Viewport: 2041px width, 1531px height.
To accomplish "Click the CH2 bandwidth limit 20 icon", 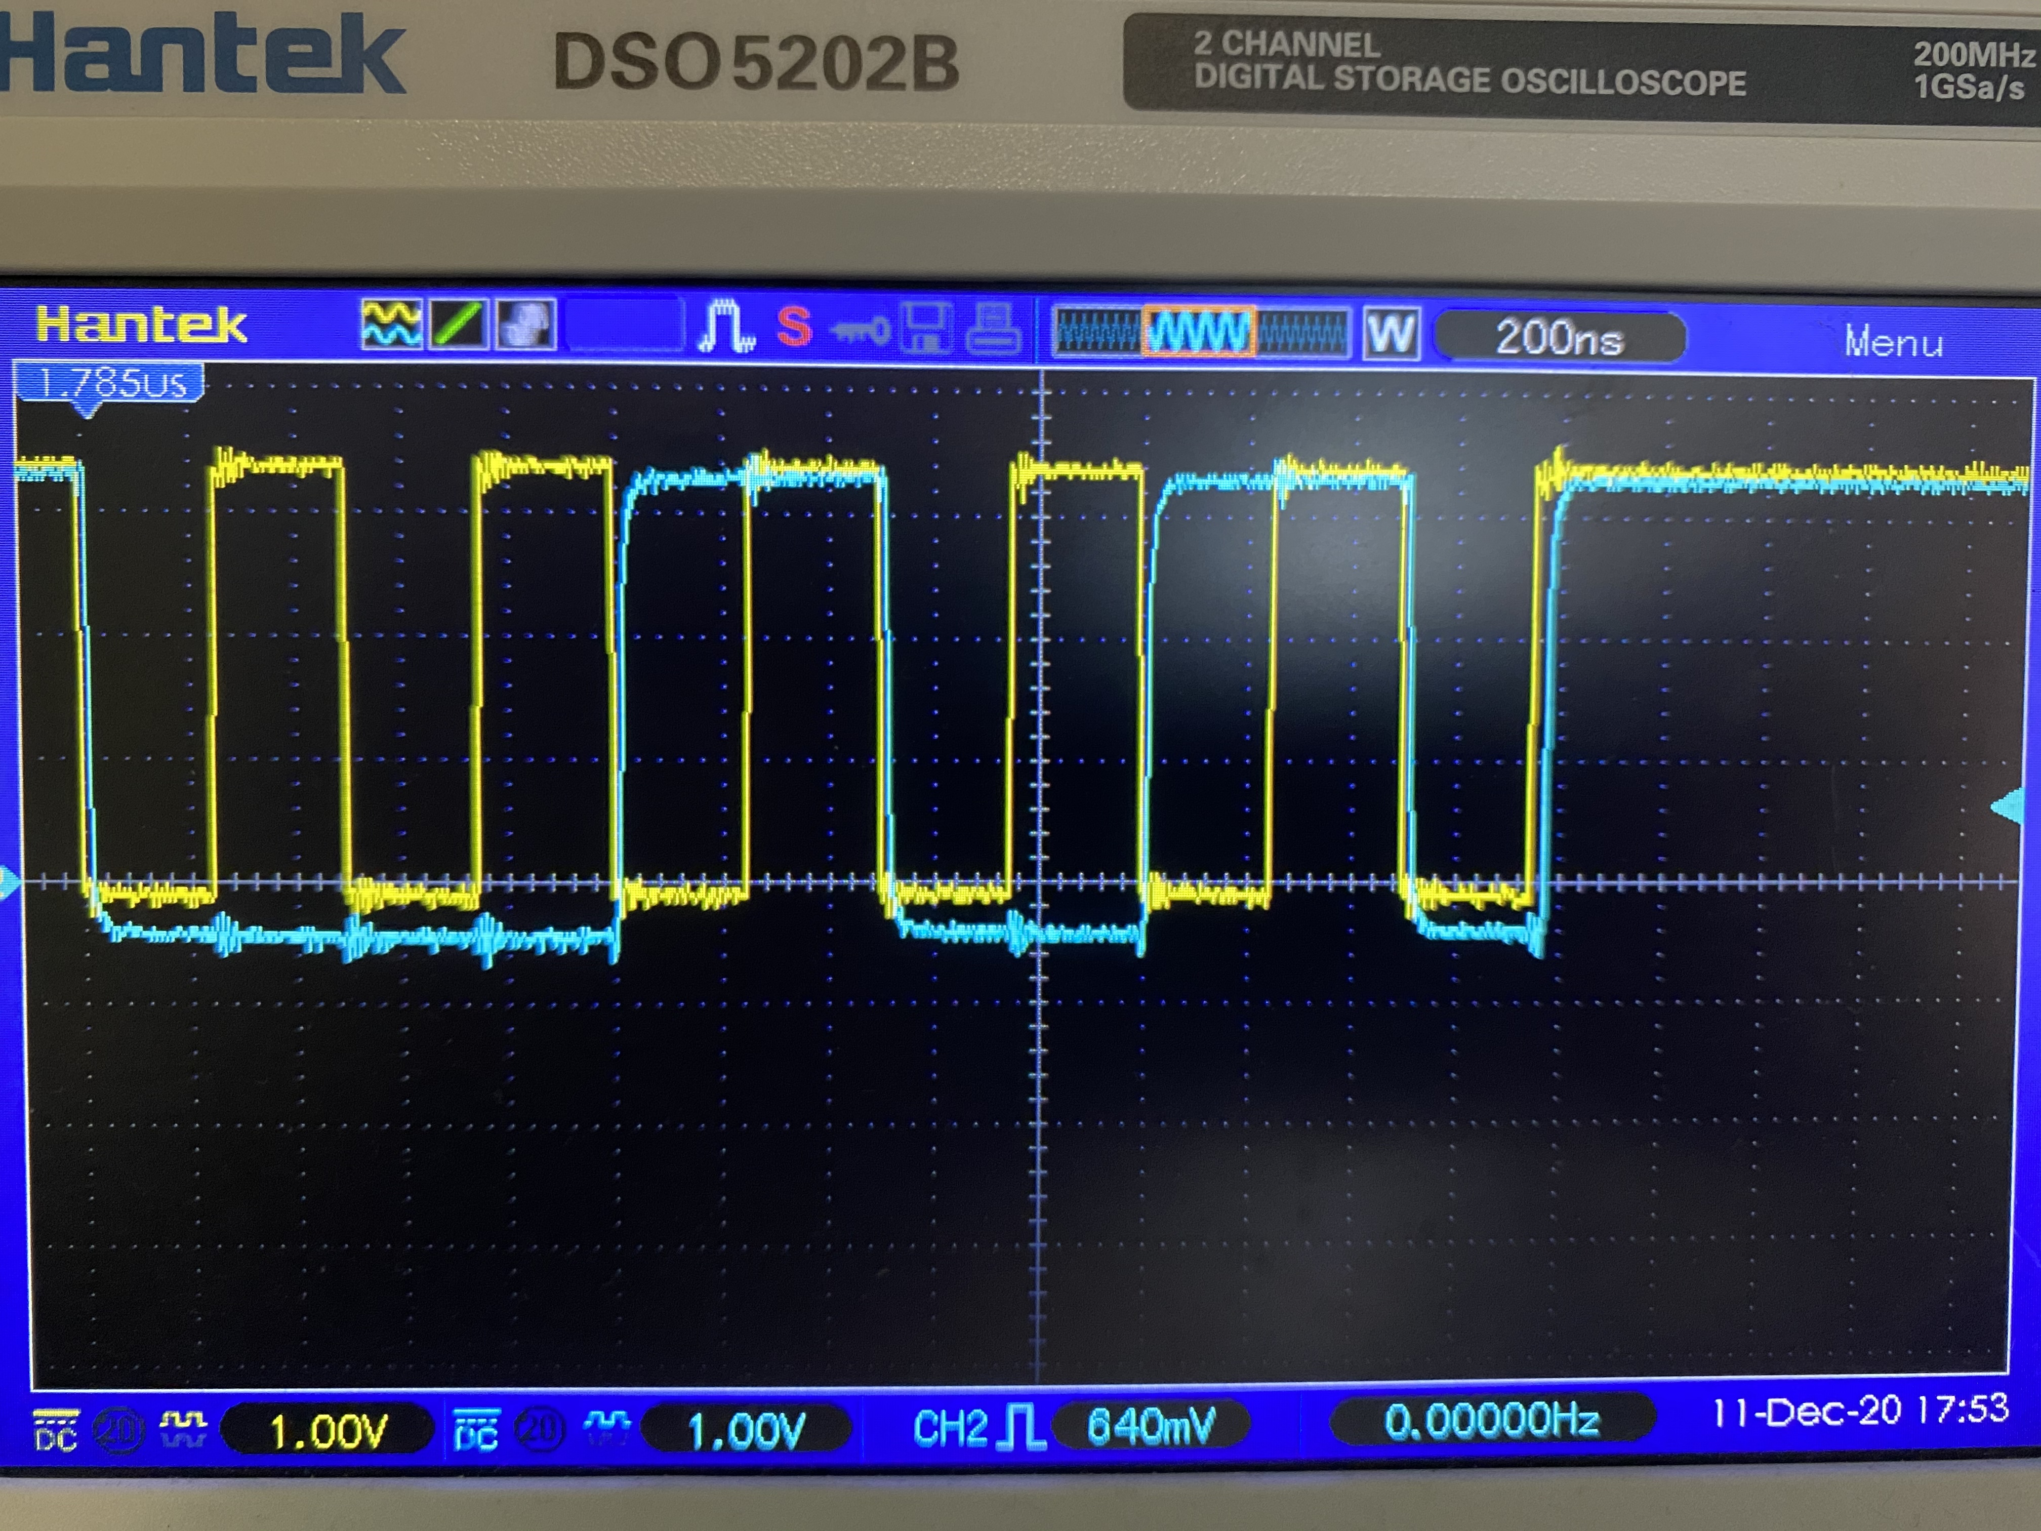I will click(x=539, y=1429).
